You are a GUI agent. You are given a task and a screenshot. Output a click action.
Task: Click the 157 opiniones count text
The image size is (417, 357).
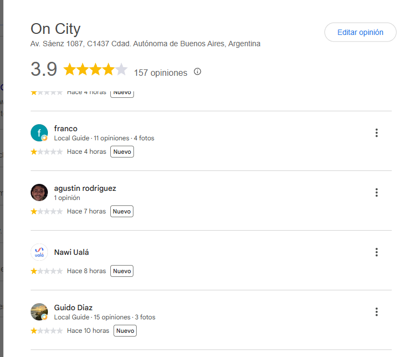pyautogui.click(x=161, y=73)
